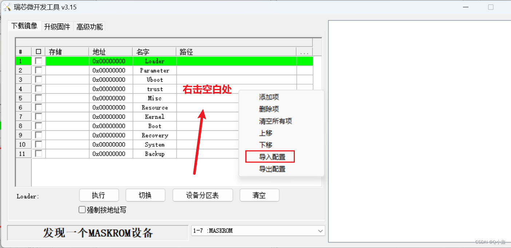Click the address cell of the Kernel row
This screenshot has height=248, width=511.
click(111, 117)
